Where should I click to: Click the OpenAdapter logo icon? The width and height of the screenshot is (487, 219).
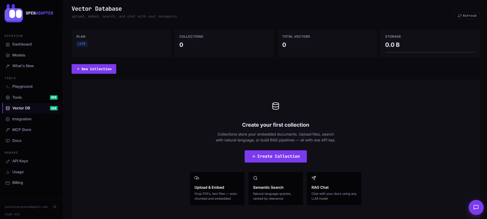click(14, 13)
